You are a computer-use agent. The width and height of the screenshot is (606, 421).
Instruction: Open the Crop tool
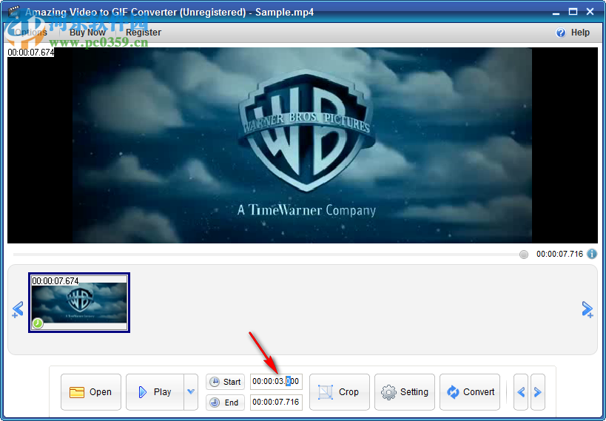(x=340, y=392)
